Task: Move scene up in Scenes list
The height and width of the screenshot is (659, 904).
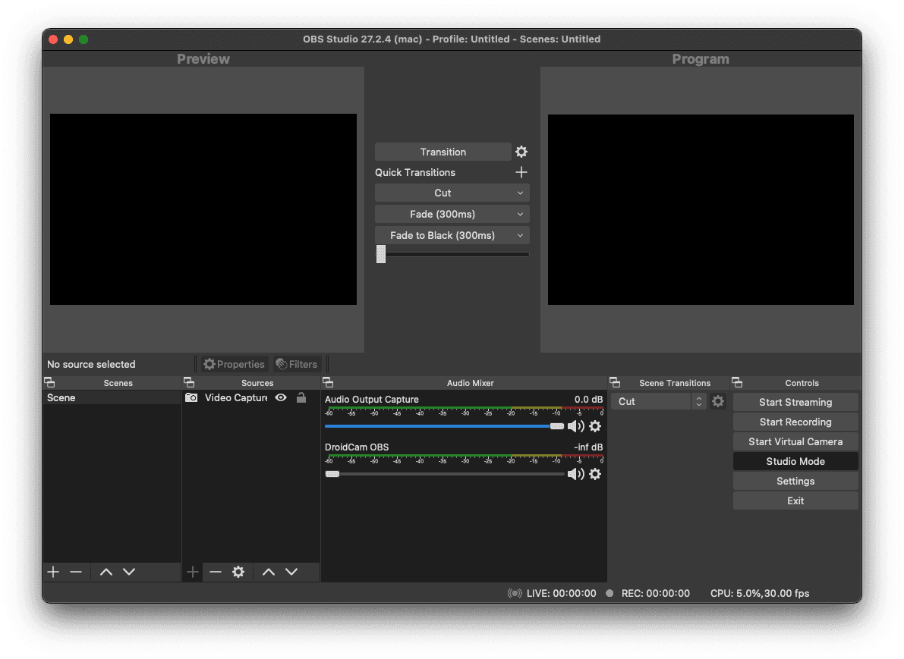Action: point(106,572)
